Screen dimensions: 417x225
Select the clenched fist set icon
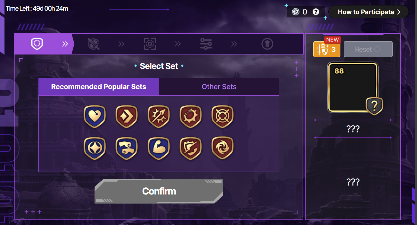click(x=126, y=148)
